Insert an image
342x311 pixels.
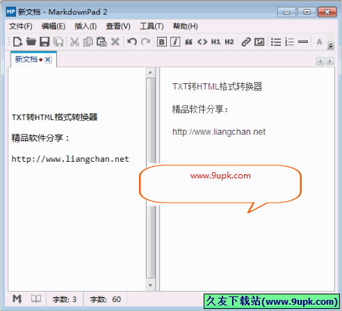tap(259, 42)
